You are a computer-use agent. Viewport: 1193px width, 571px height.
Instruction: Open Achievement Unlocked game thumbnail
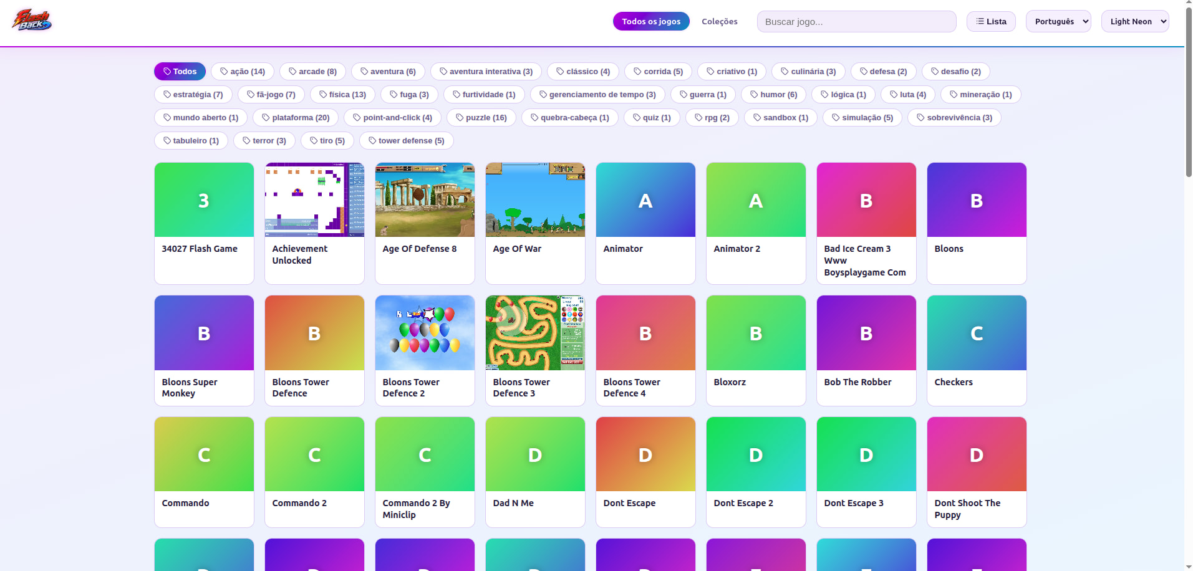pyautogui.click(x=314, y=199)
